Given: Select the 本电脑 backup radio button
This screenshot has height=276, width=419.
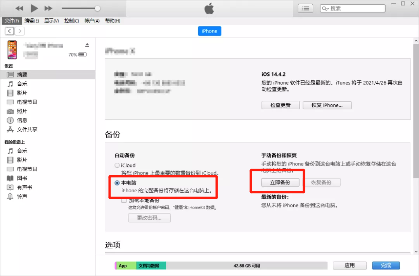Looking at the screenshot, I should coord(117,183).
